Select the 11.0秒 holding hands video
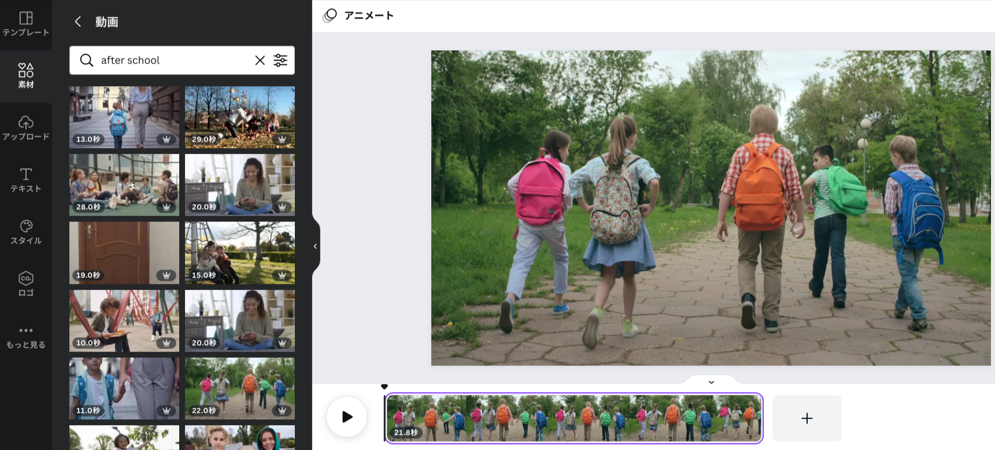The width and height of the screenshot is (995, 450). click(124, 388)
